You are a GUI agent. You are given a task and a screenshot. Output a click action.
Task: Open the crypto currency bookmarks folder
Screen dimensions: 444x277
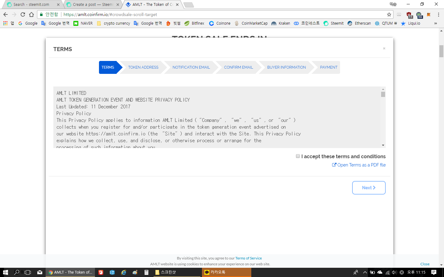point(113,23)
